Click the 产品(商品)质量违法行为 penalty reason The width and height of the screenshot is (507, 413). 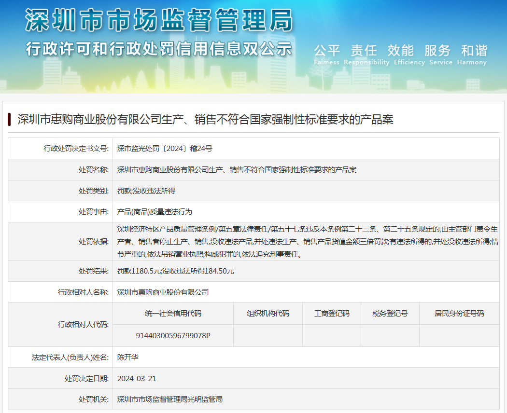(x=155, y=212)
